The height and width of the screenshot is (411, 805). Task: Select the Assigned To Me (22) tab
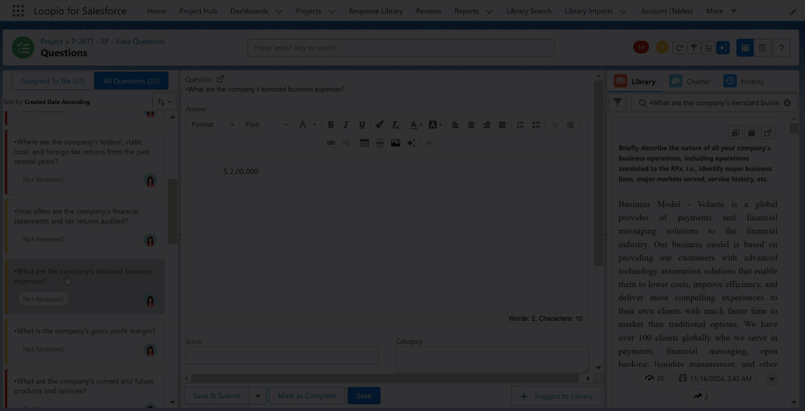(53, 81)
